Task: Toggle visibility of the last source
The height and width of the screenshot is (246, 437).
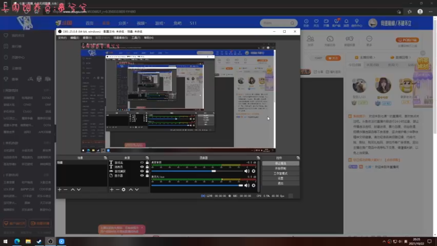Action: pyautogui.click(x=142, y=175)
